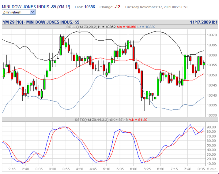Click the 8:05 time axis label
Viewport: 219px width, 174px height.
201,169
